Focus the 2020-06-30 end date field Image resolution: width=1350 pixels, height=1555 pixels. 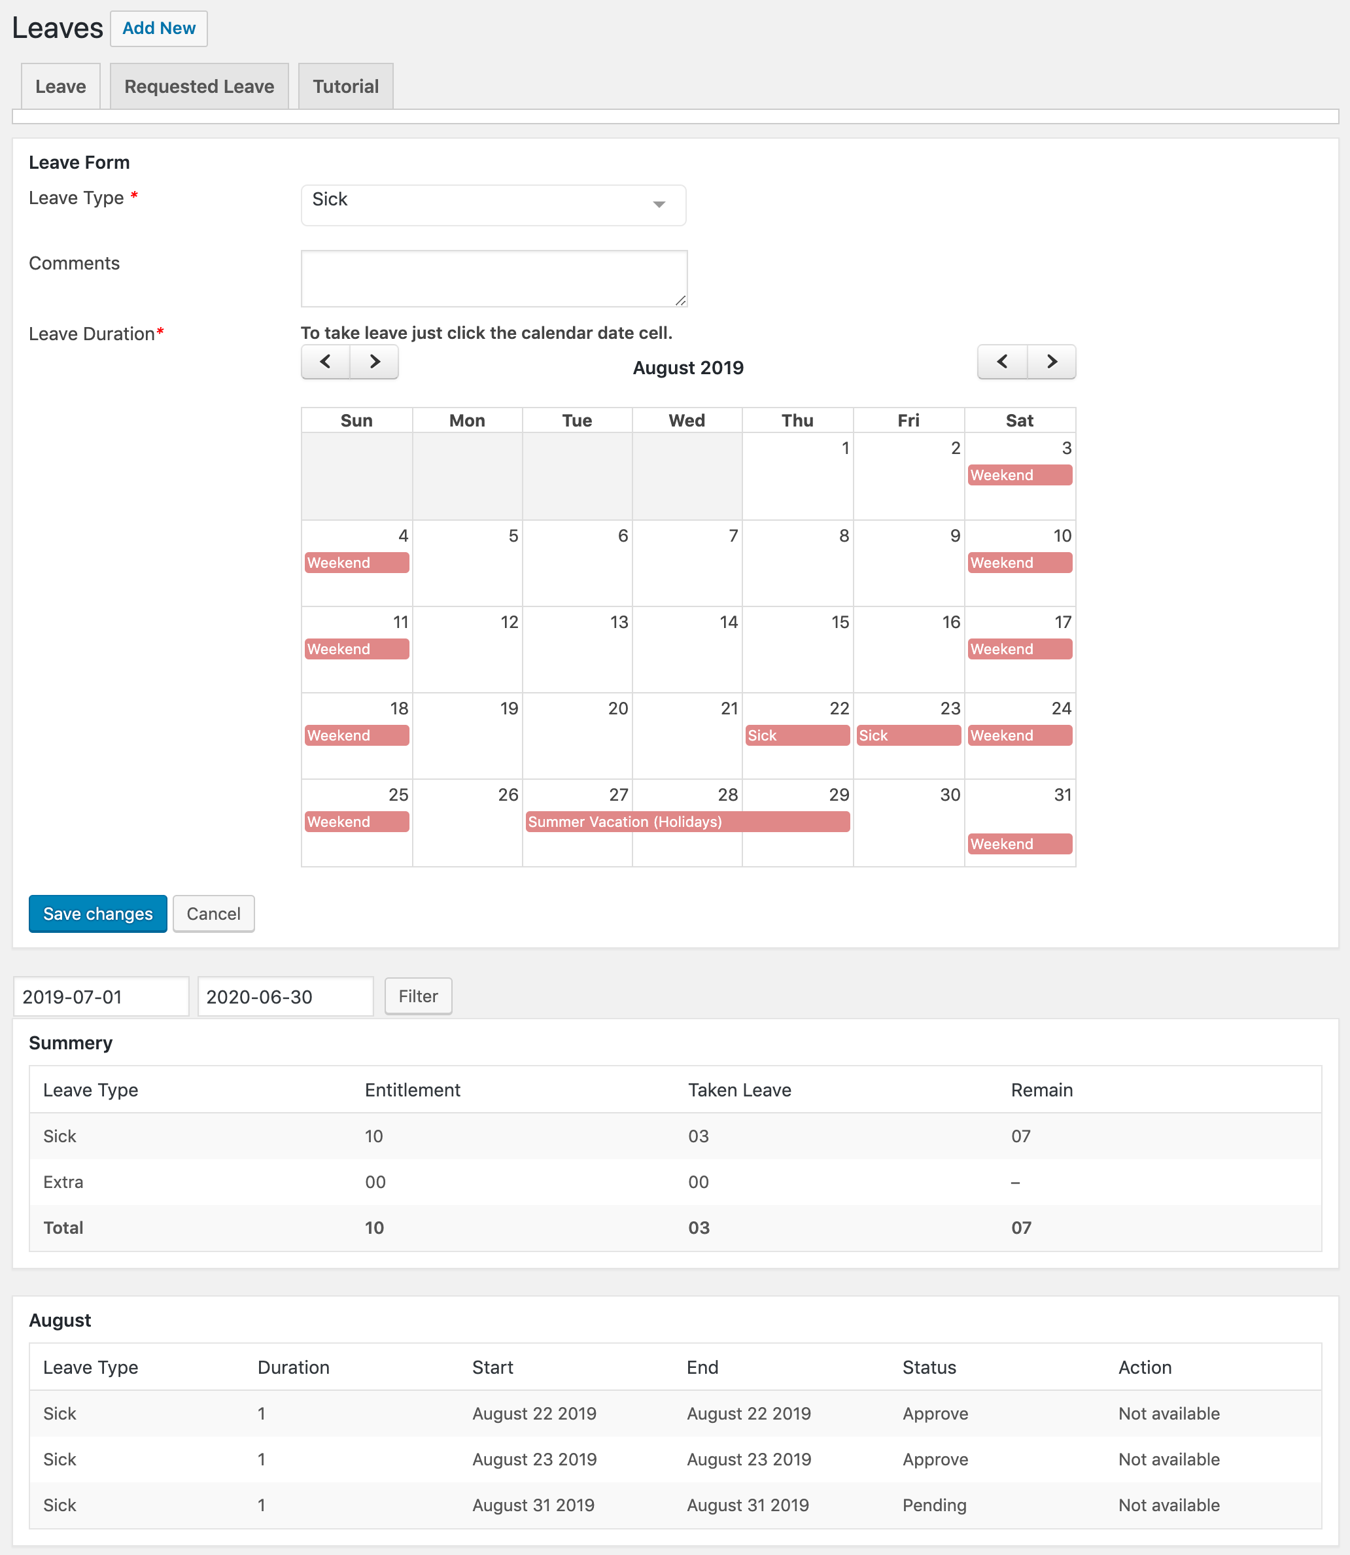coord(285,997)
